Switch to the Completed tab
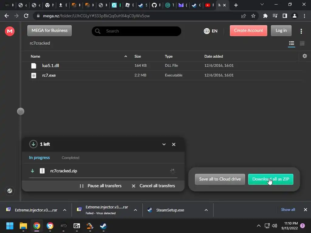This screenshot has height=233, width=311. [x=70, y=158]
